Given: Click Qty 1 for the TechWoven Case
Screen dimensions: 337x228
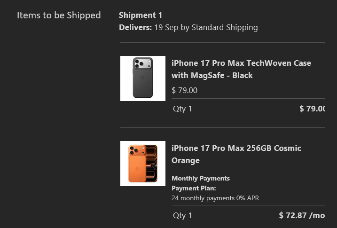Looking at the screenshot, I should point(182,109).
